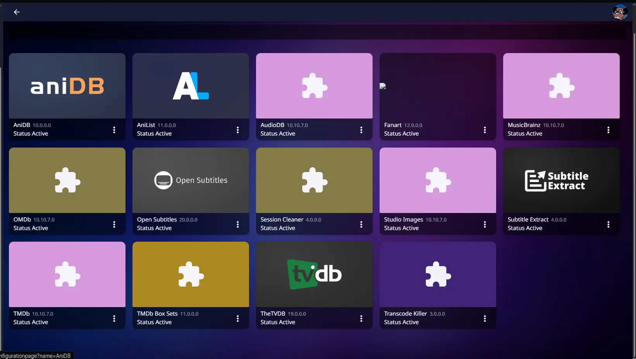Open the Open Subtitles plugin card

(x=190, y=180)
